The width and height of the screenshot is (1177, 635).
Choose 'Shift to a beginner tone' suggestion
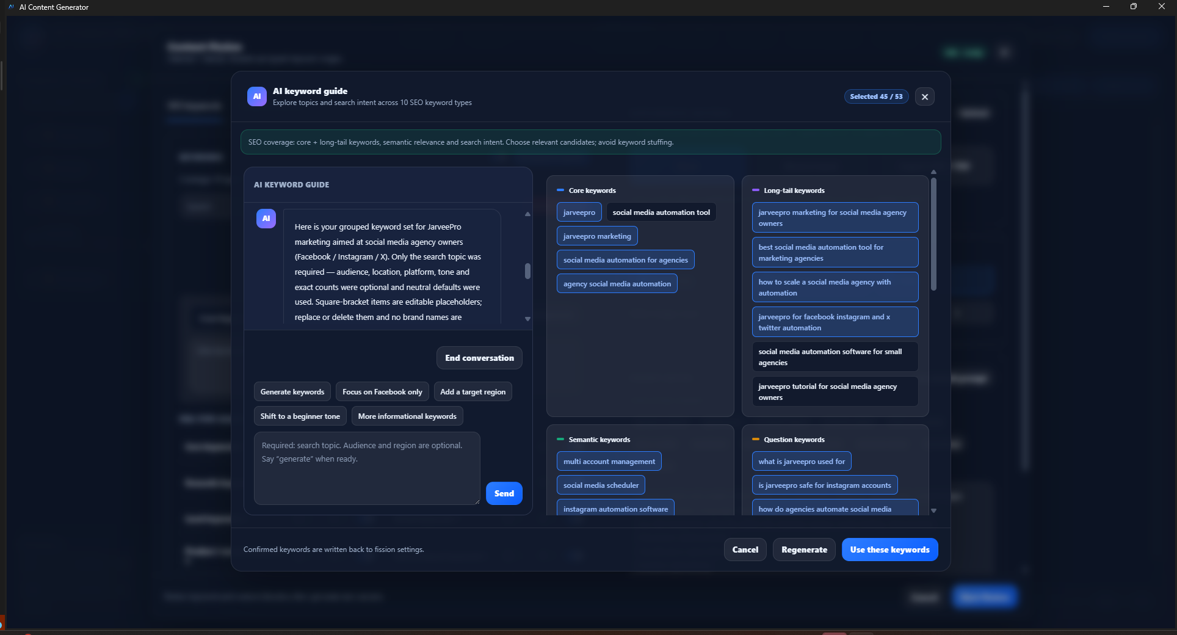coord(300,416)
